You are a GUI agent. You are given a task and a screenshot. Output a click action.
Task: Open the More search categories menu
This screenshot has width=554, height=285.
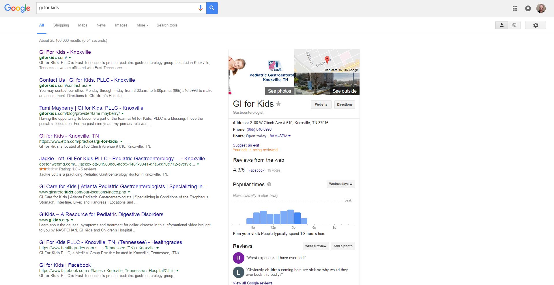(x=143, y=25)
